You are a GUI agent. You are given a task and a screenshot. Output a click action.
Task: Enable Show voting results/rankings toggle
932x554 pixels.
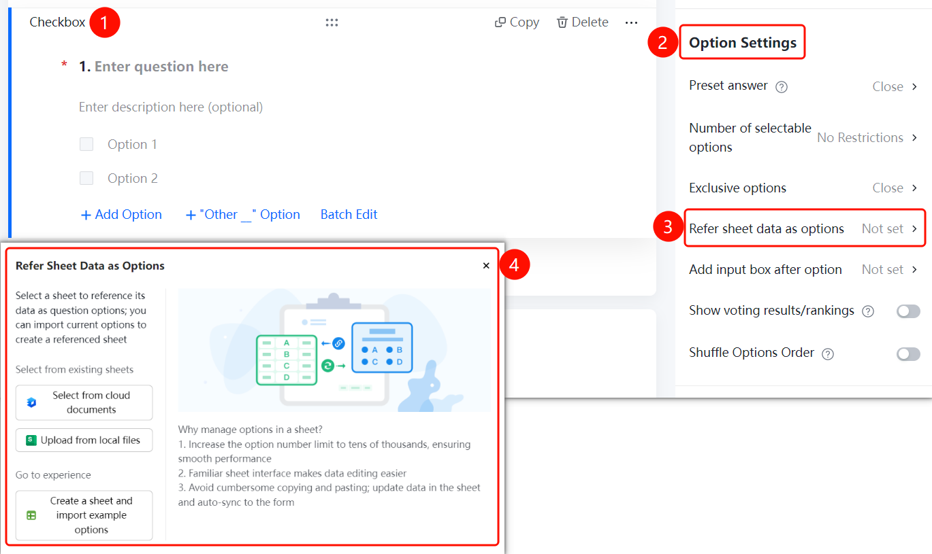coord(908,311)
